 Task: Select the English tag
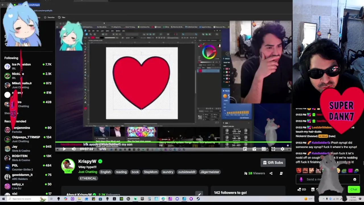pyautogui.click(x=106, y=172)
